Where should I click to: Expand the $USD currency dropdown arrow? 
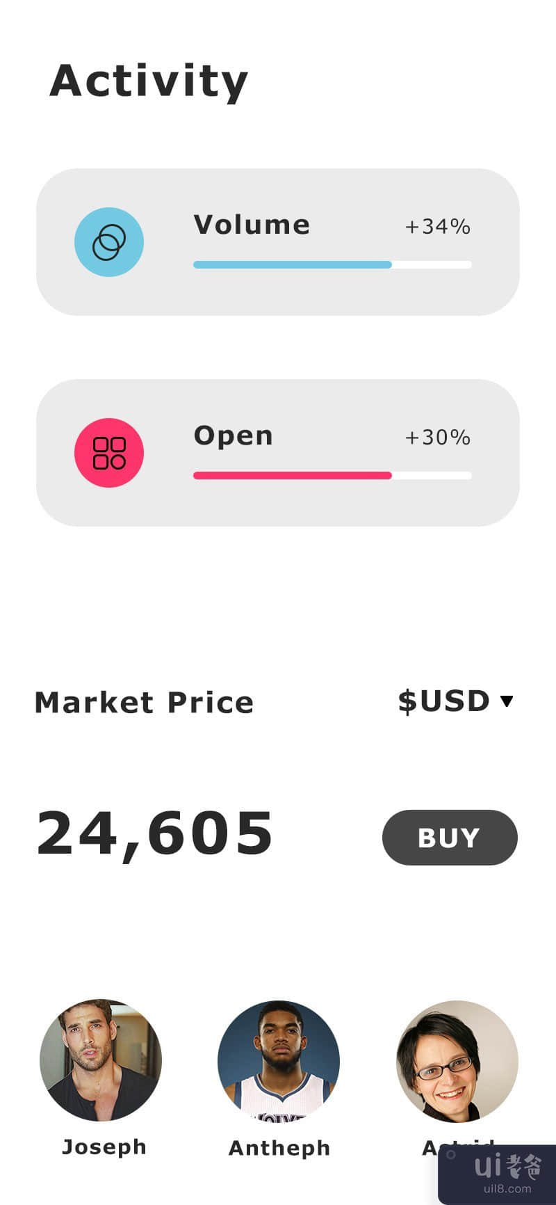point(507,701)
